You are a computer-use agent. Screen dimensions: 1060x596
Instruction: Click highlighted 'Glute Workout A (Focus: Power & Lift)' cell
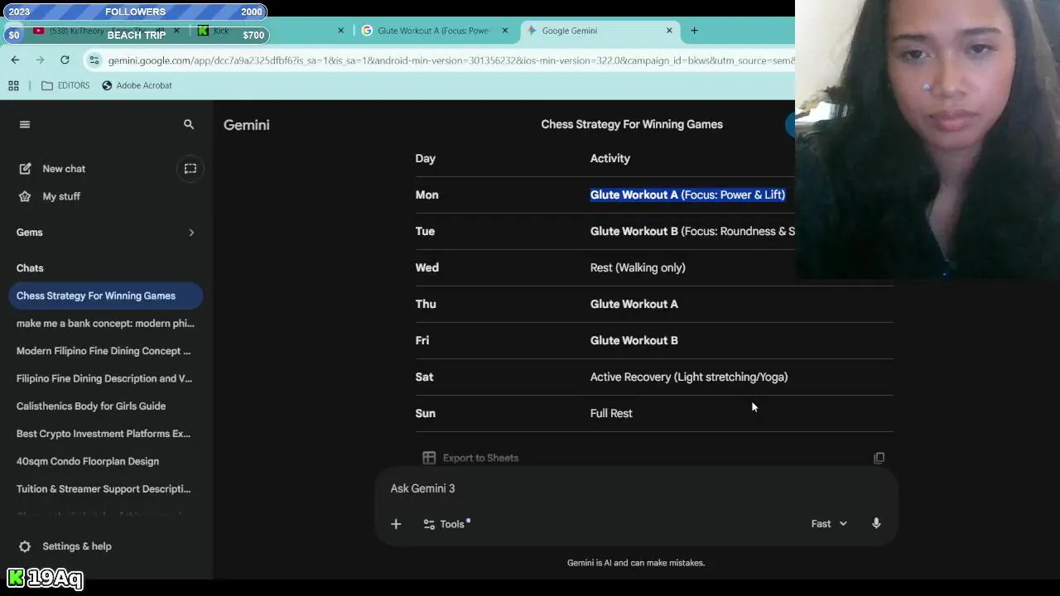tap(687, 195)
